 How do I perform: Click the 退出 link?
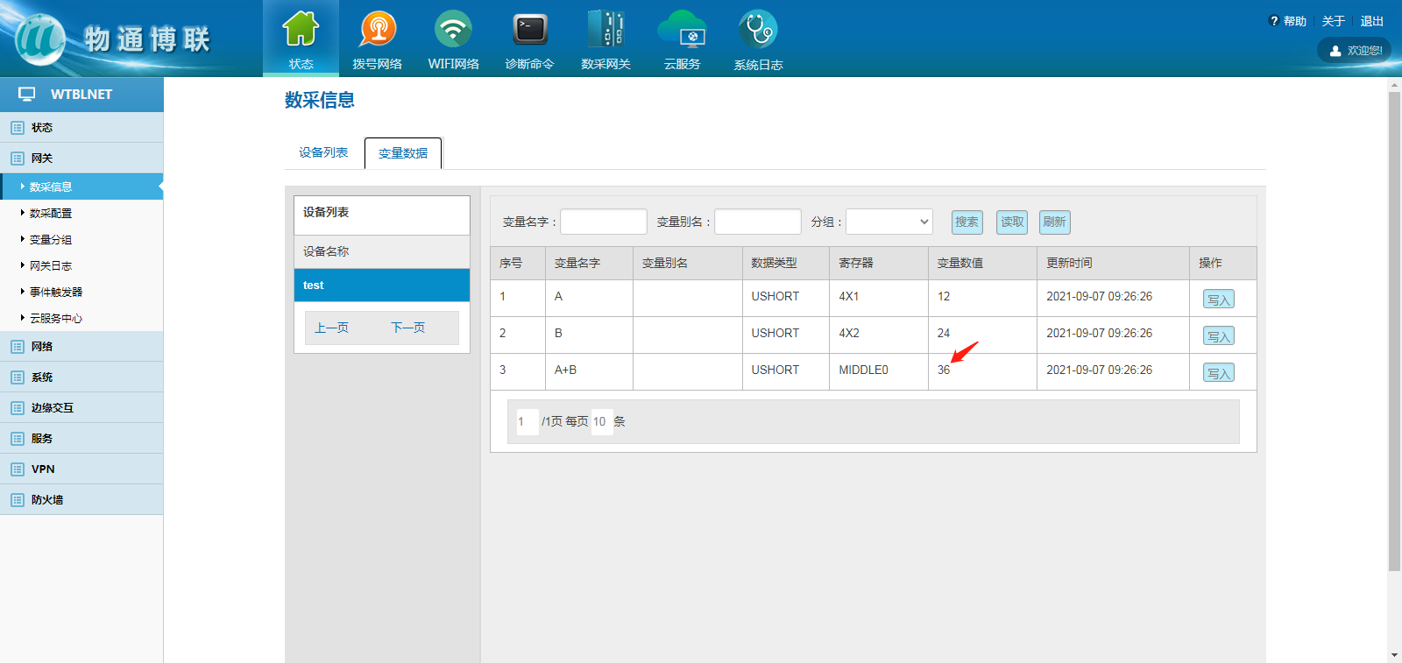(1372, 21)
